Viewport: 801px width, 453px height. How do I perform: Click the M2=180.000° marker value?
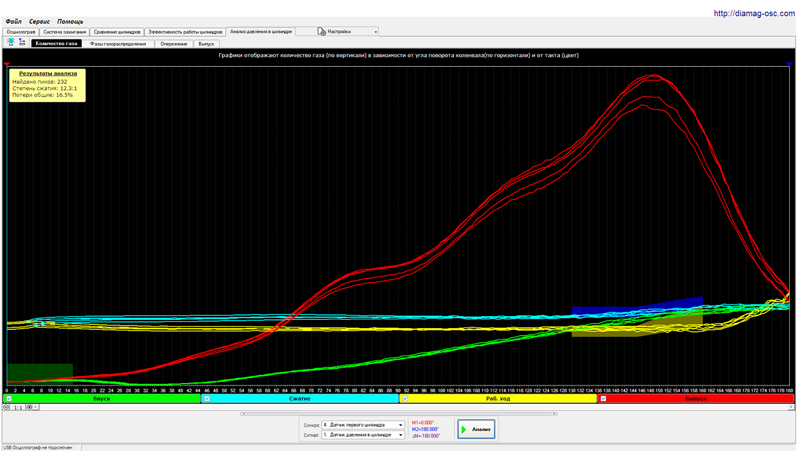click(426, 429)
